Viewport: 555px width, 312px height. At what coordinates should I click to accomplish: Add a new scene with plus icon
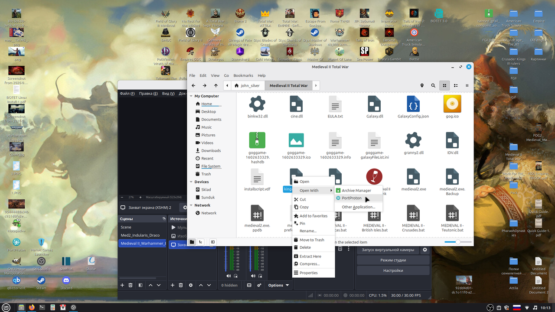[122, 285]
